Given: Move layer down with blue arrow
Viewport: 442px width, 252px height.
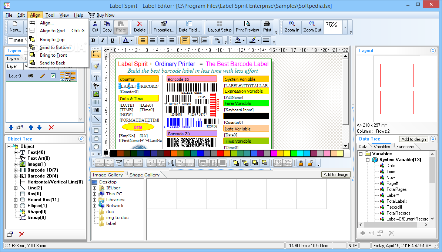Looking at the screenshot, I should click(x=40, y=127).
